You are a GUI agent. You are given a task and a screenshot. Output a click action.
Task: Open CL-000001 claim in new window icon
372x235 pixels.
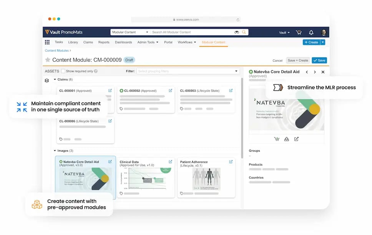110,91
